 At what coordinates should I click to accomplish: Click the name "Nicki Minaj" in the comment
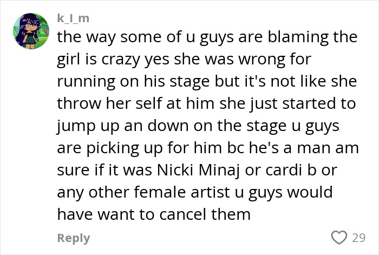click(199, 171)
